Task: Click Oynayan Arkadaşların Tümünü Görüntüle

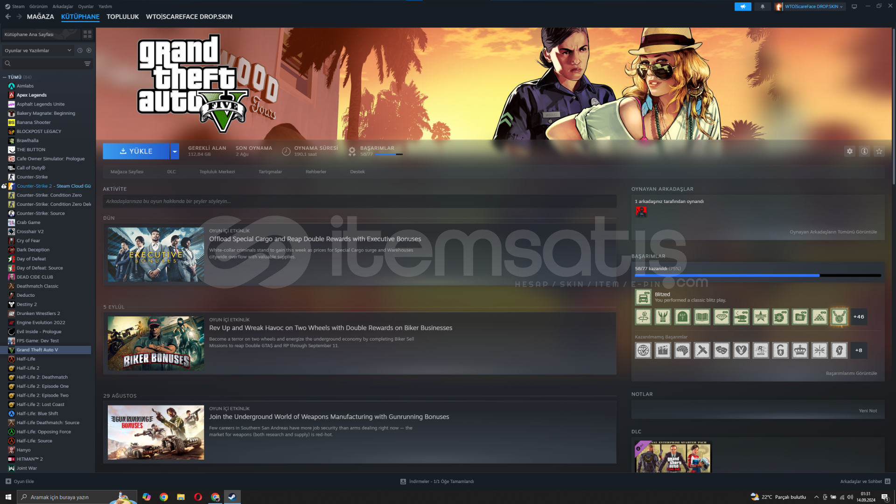Action: pyautogui.click(x=833, y=232)
